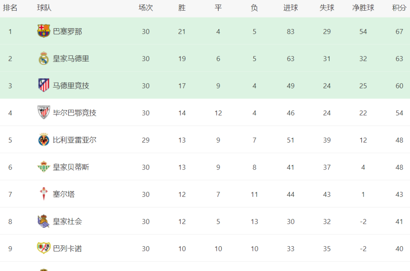The image size is (410, 271).
Task: Click the 场次 column header
Action: point(146,8)
